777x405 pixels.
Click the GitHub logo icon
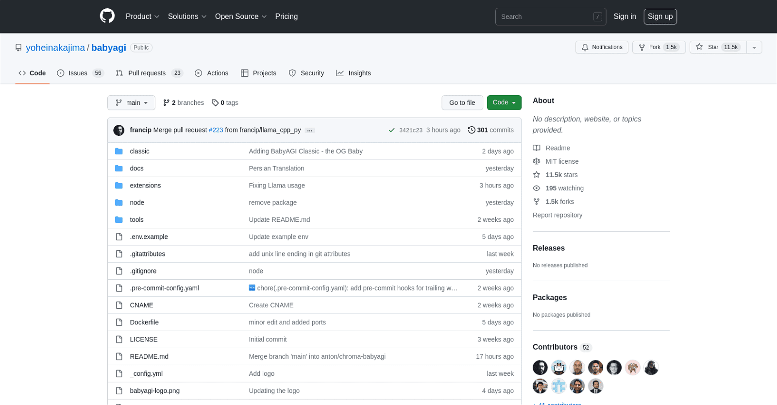(107, 16)
